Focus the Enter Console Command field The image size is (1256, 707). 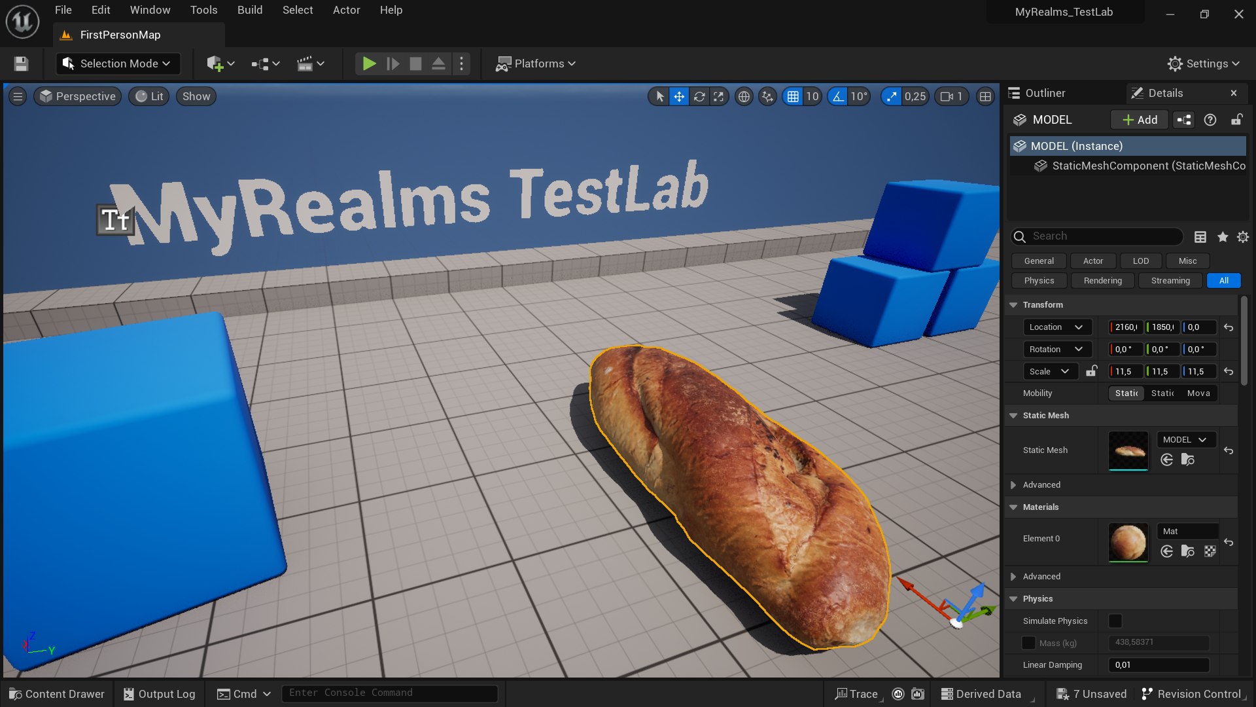tap(389, 693)
